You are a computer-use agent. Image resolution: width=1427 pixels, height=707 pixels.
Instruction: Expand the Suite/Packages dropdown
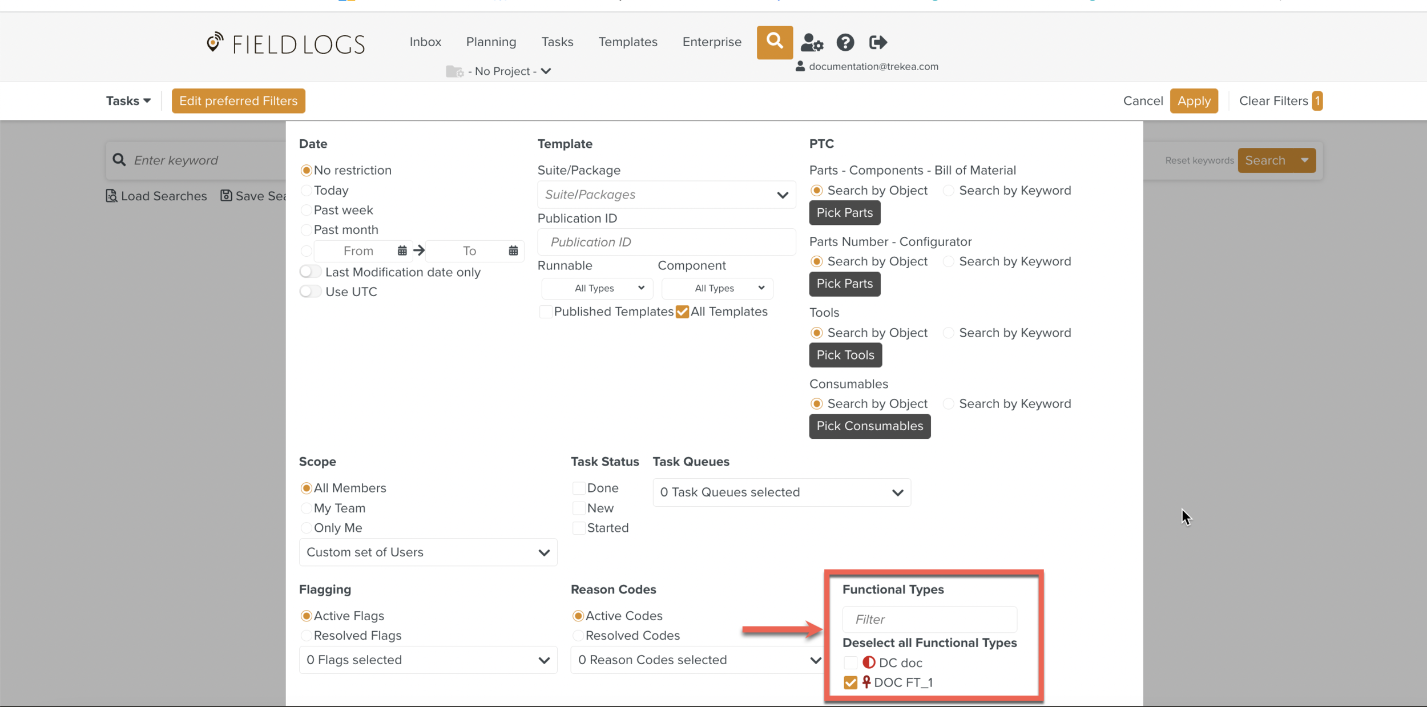[x=666, y=195]
